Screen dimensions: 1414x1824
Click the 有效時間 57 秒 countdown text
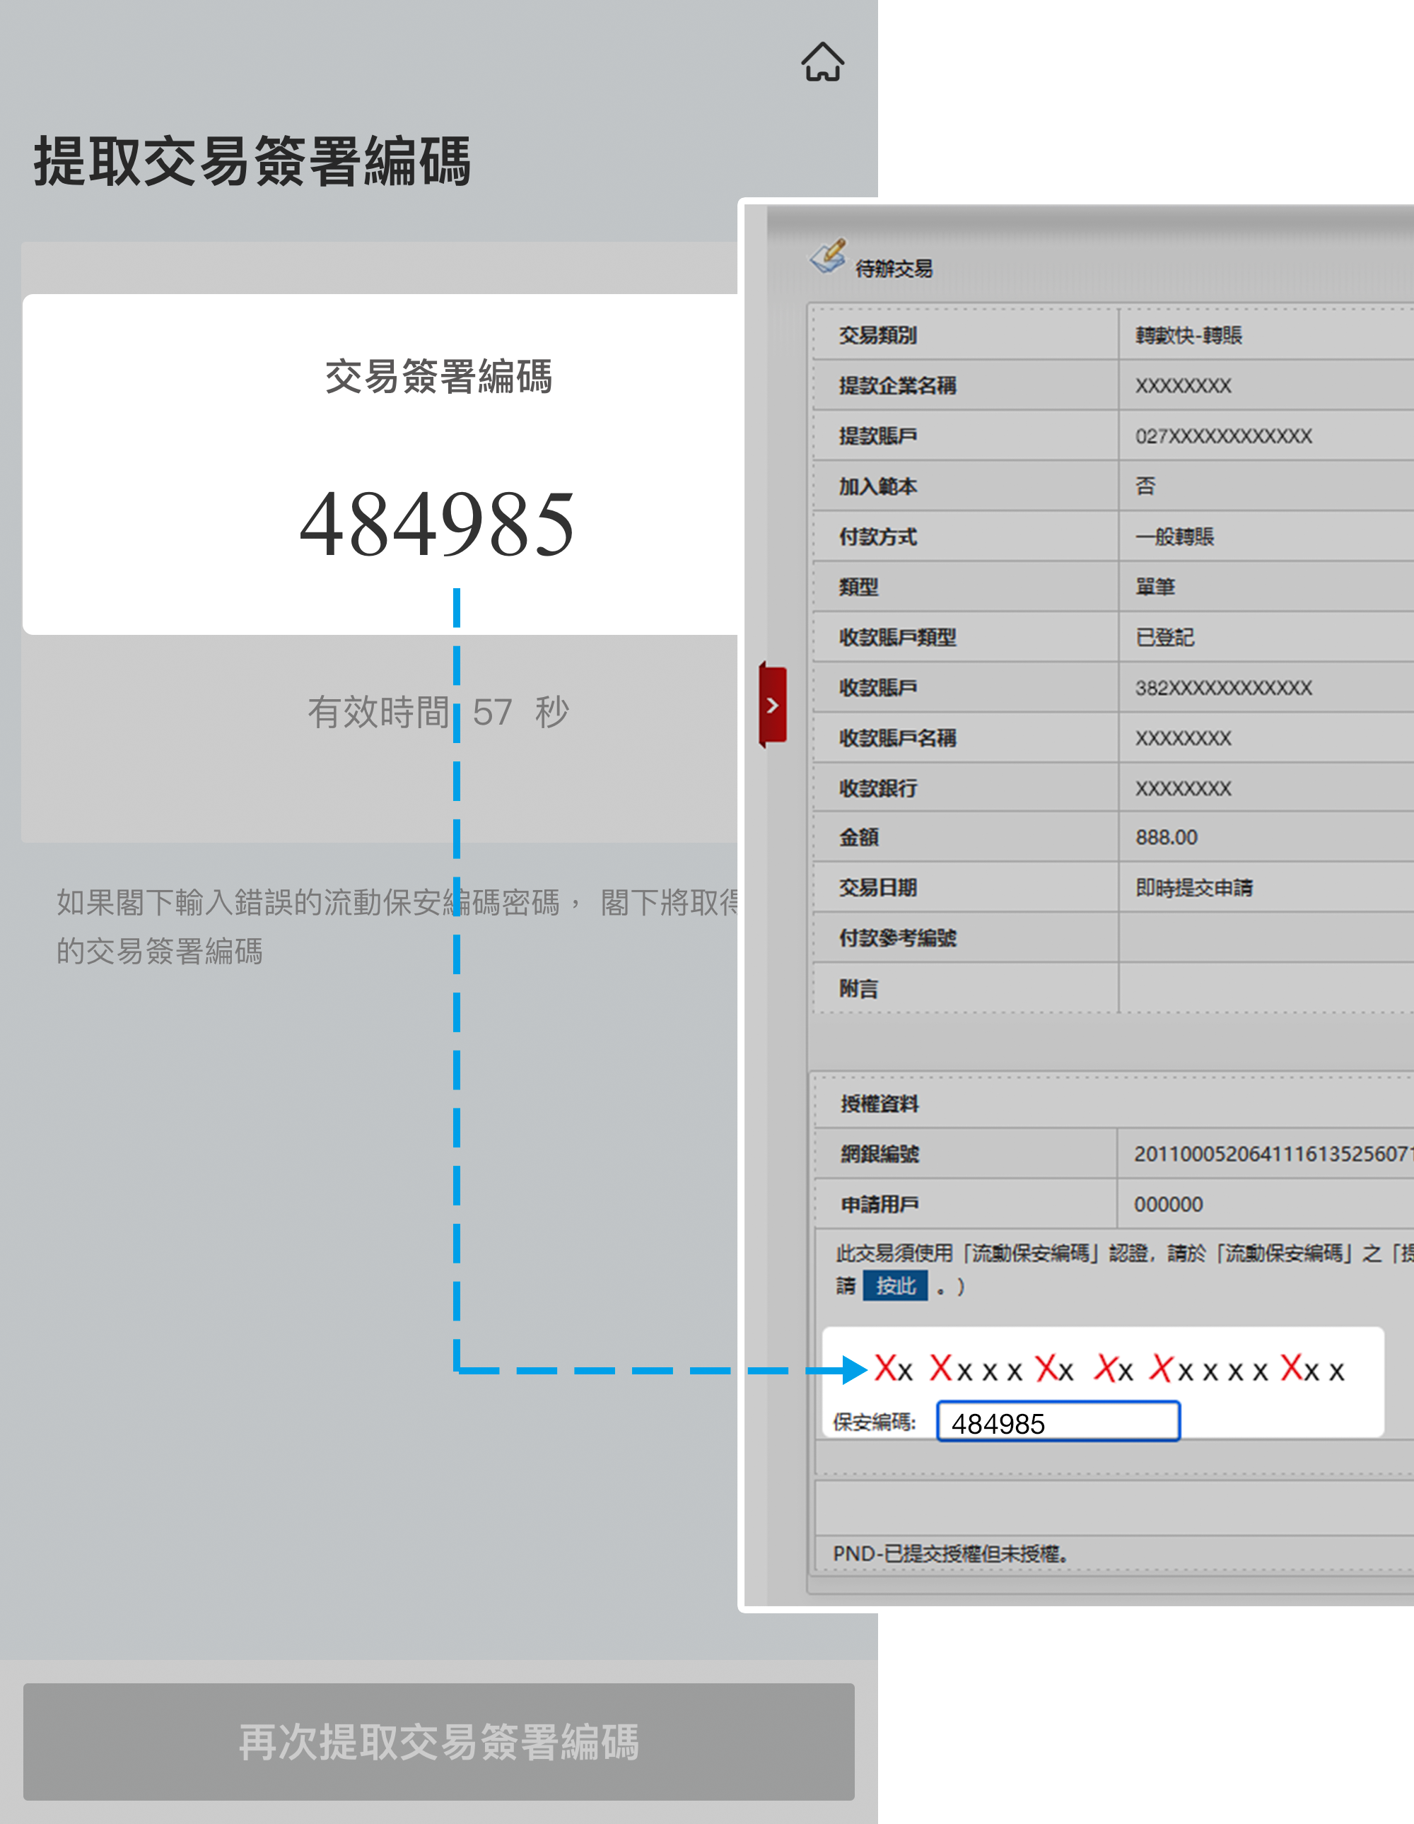[x=438, y=713]
